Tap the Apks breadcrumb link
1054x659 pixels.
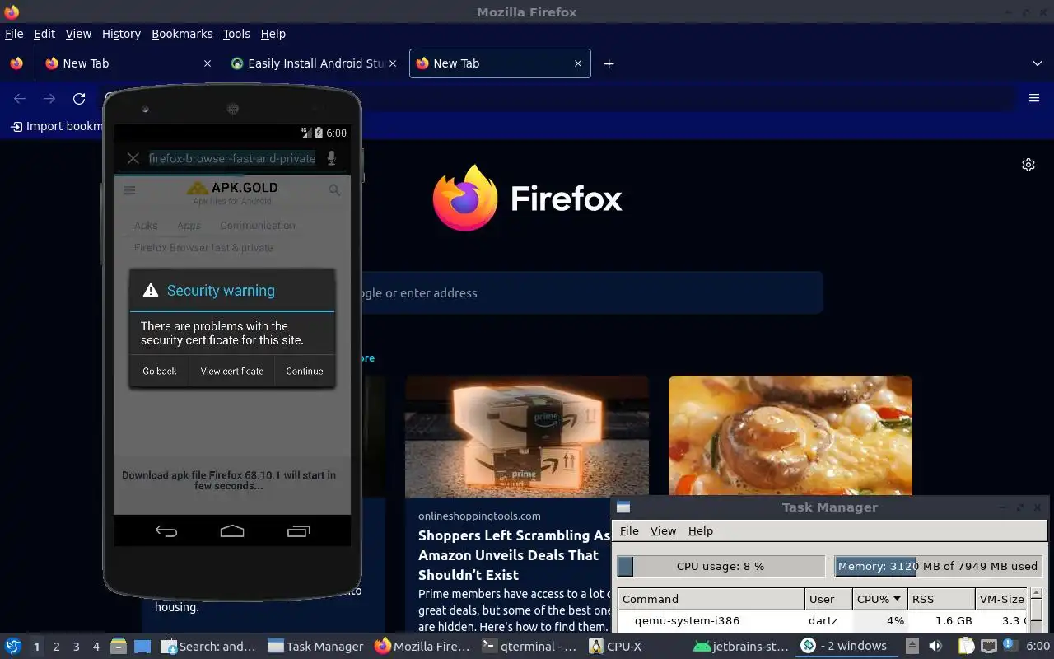tap(146, 225)
